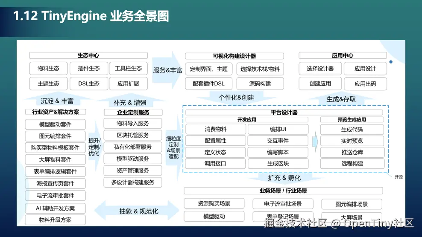Click the 物料生态 box
Viewport: 422px width, 237px height.
point(48,69)
